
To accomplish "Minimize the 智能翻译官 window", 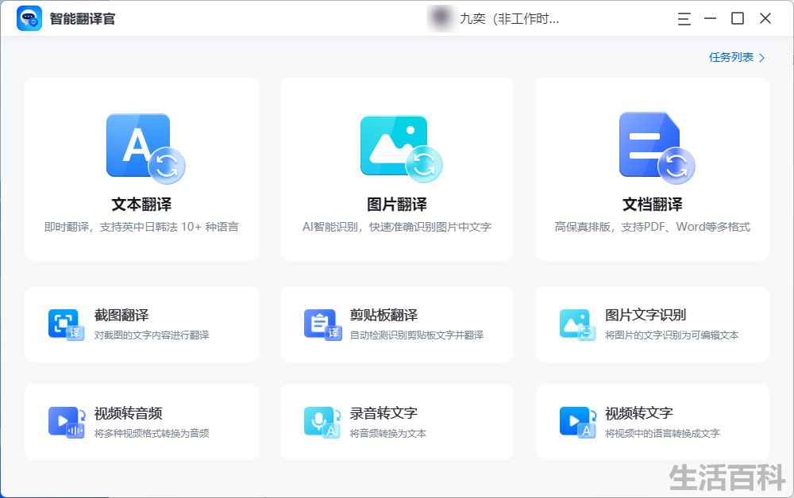I will tap(711, 19).
